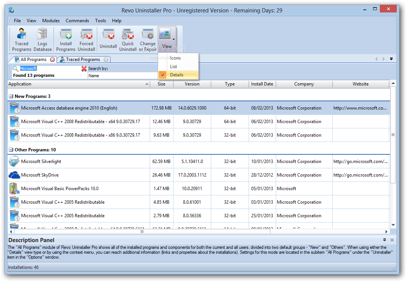The width and height of the screenshot is (407, 282).
Task: Open the tab list dropdown arrow at right
Action: pyautogui.click(x=391, y=59)
